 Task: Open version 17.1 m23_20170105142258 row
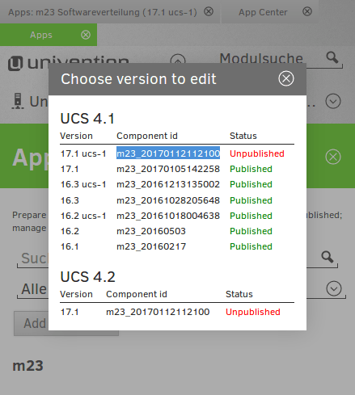pyautogui.click(x=177, y=169)
